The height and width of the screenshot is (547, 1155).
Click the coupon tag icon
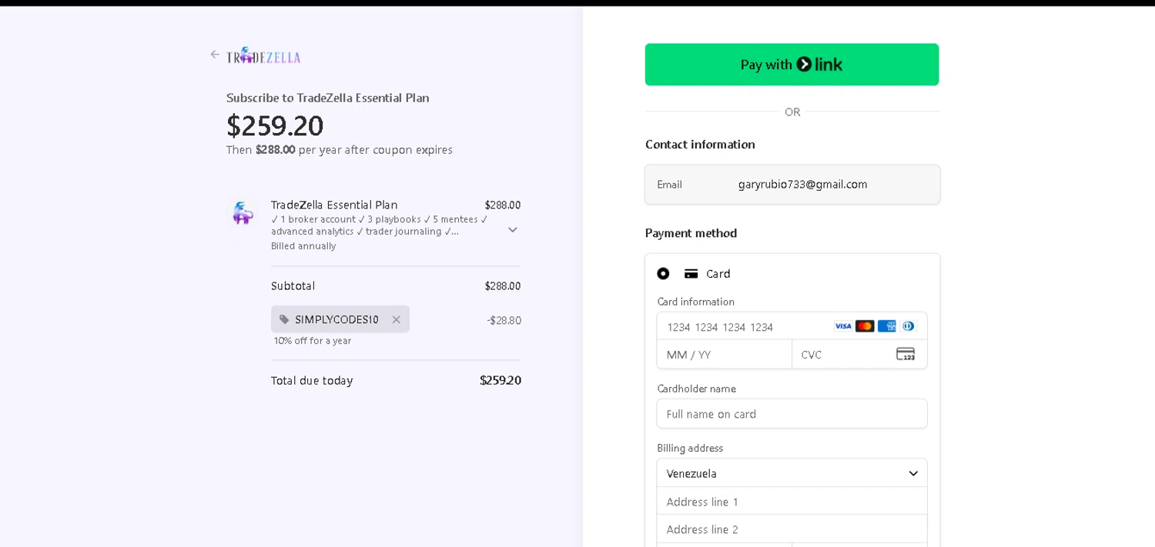click(x=284, y=319)
